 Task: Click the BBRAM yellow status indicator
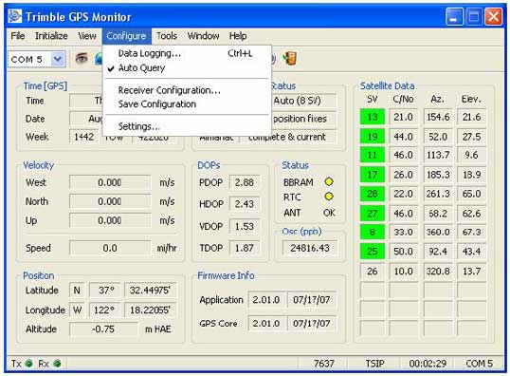(329, 181)
